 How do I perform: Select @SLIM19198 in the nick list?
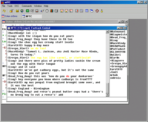pos(118,52)
